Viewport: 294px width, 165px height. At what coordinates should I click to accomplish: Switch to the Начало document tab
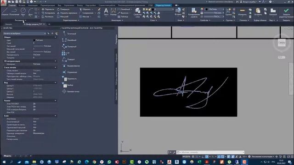(8, 24)
